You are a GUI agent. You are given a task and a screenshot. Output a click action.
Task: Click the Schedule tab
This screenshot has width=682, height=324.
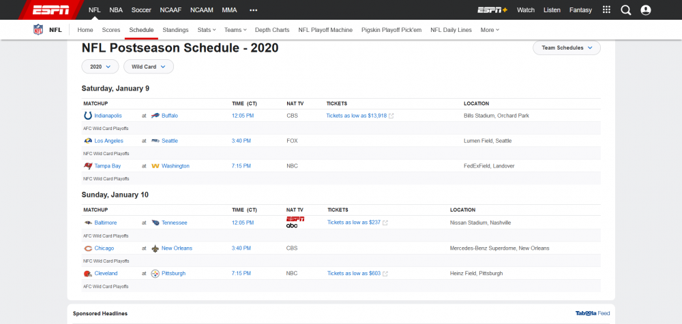(141, 30)
